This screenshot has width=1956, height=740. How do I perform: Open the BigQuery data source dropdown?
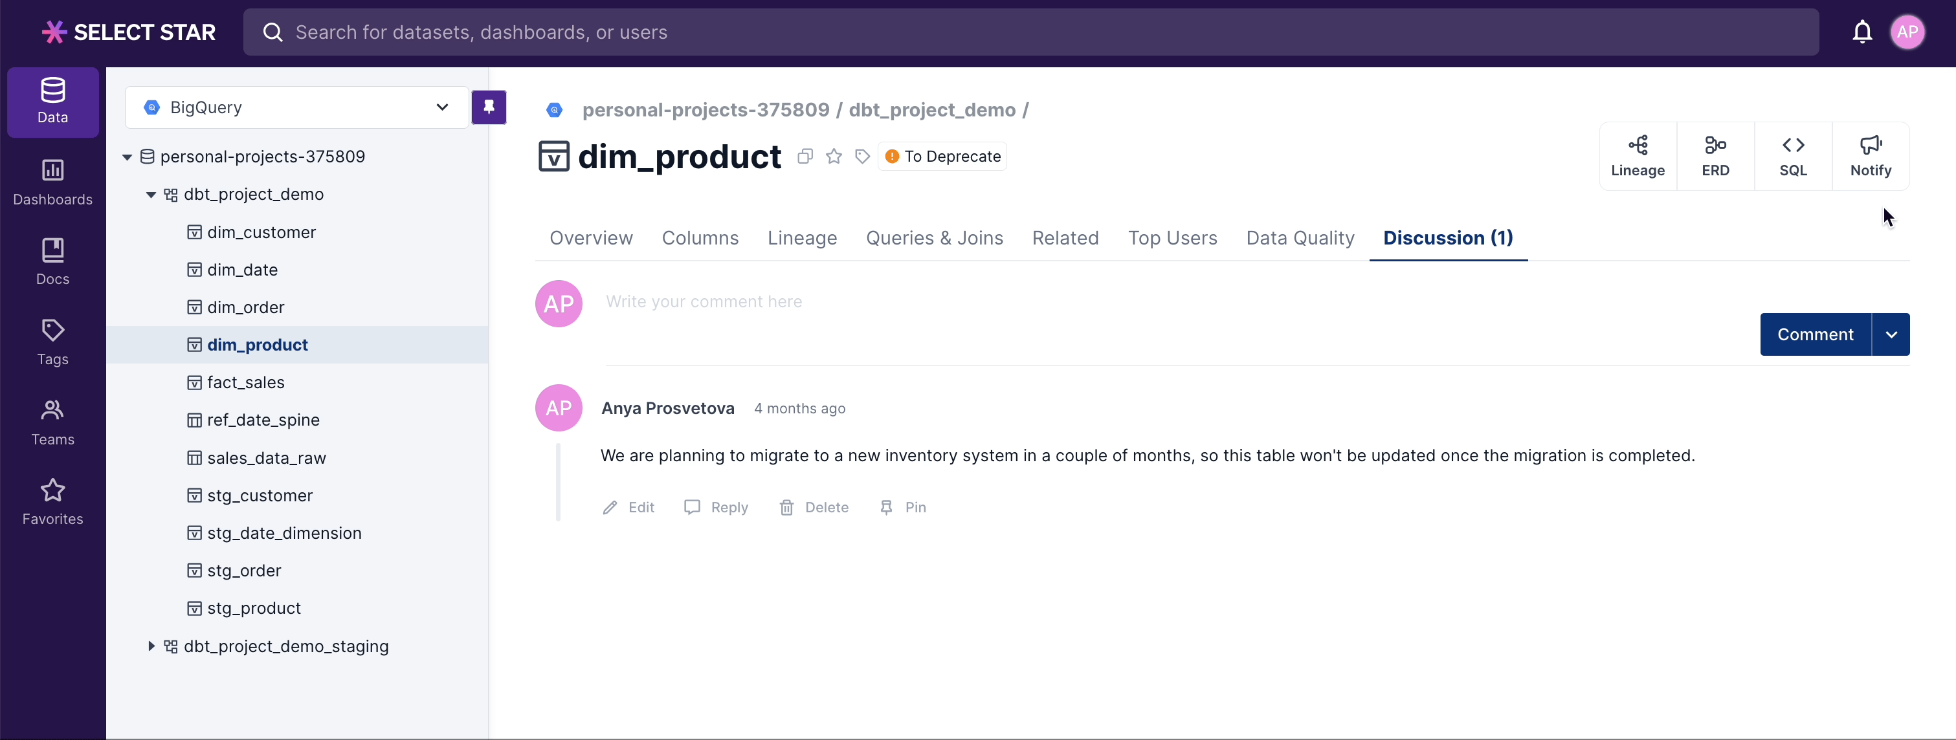(297, 107)
